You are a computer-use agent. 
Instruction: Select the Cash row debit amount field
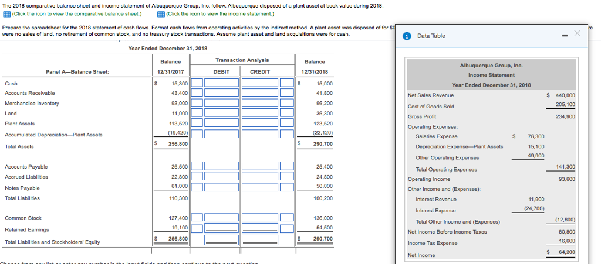pos(222,83)
